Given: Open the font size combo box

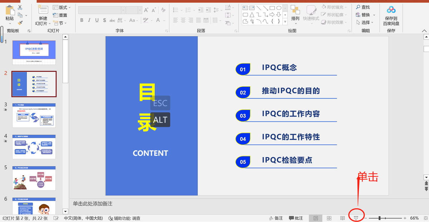Looking at the screenshot, I should [x=134, y=10].
